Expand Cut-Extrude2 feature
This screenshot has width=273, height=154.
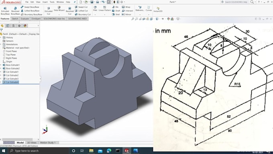pyautogui.click(x=1, y=75)
